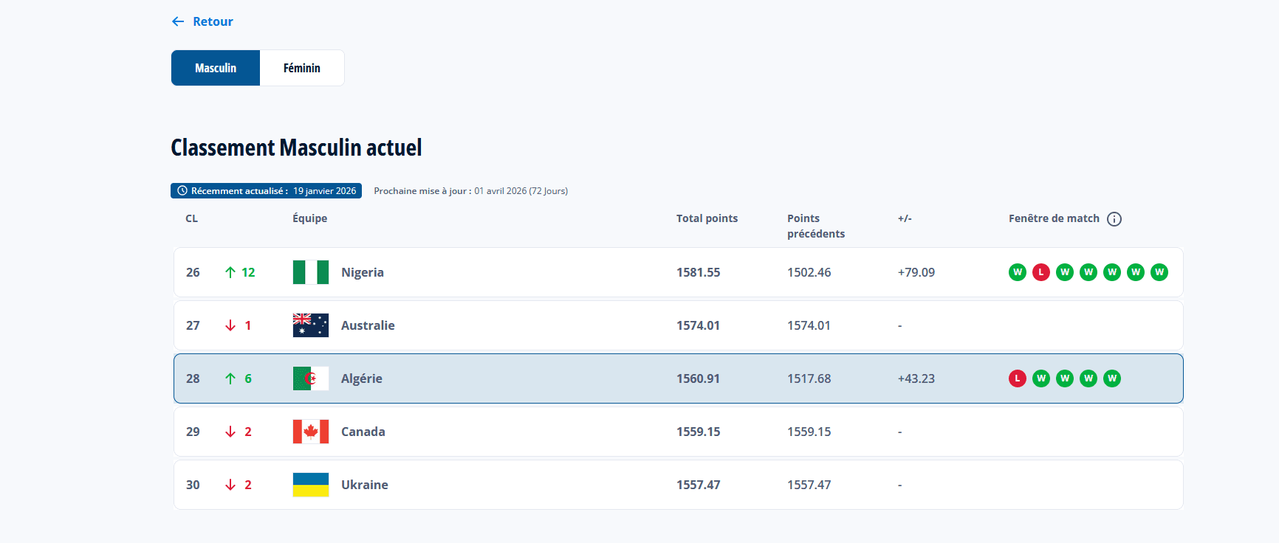This screenshot has height=543, width=1279.
Task: Open the Fenêtre de match info icon
Action: pyautogui.click(x=1114, y=219)
